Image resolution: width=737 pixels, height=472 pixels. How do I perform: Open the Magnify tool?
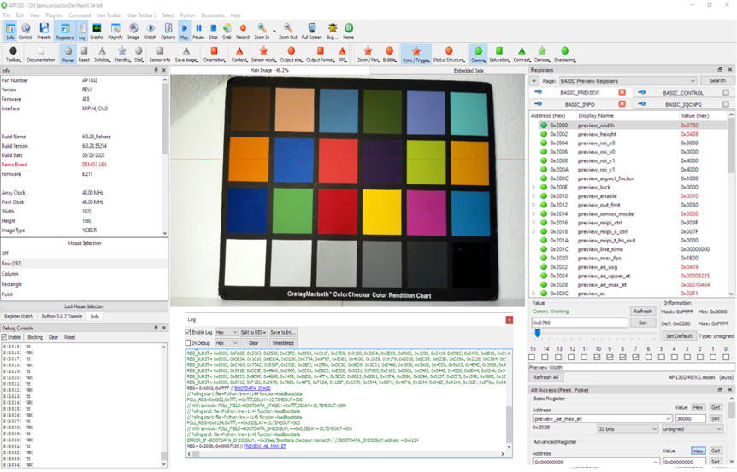click(115, 31)
